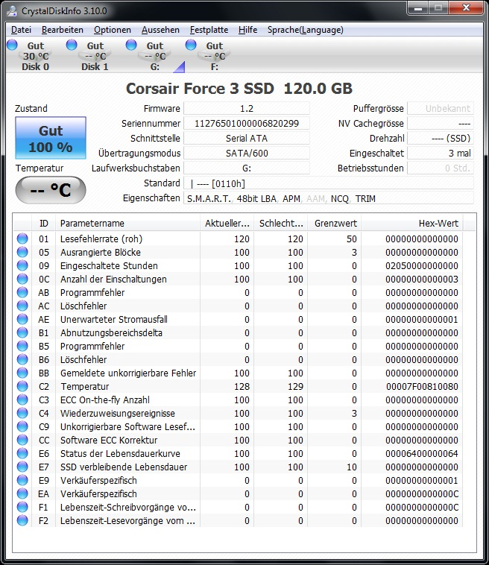489x565 pixels.
Task: Click the status orb for B6 Löschfehler
Action: 22,359
